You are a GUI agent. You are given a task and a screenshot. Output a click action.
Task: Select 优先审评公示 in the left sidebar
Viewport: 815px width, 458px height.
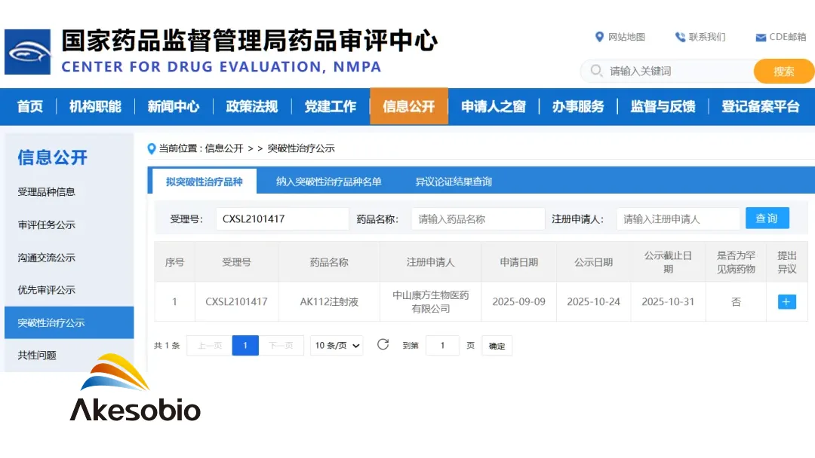coord(47,290)
